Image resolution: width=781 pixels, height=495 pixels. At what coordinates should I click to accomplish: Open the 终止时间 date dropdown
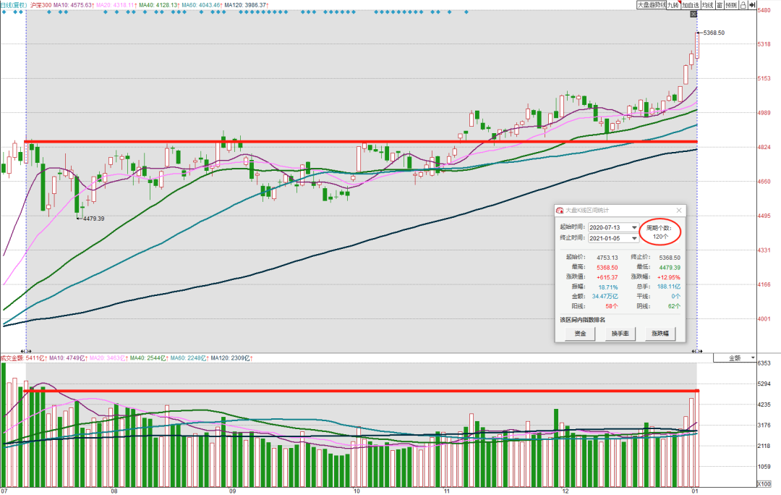(x=634, y=238)
